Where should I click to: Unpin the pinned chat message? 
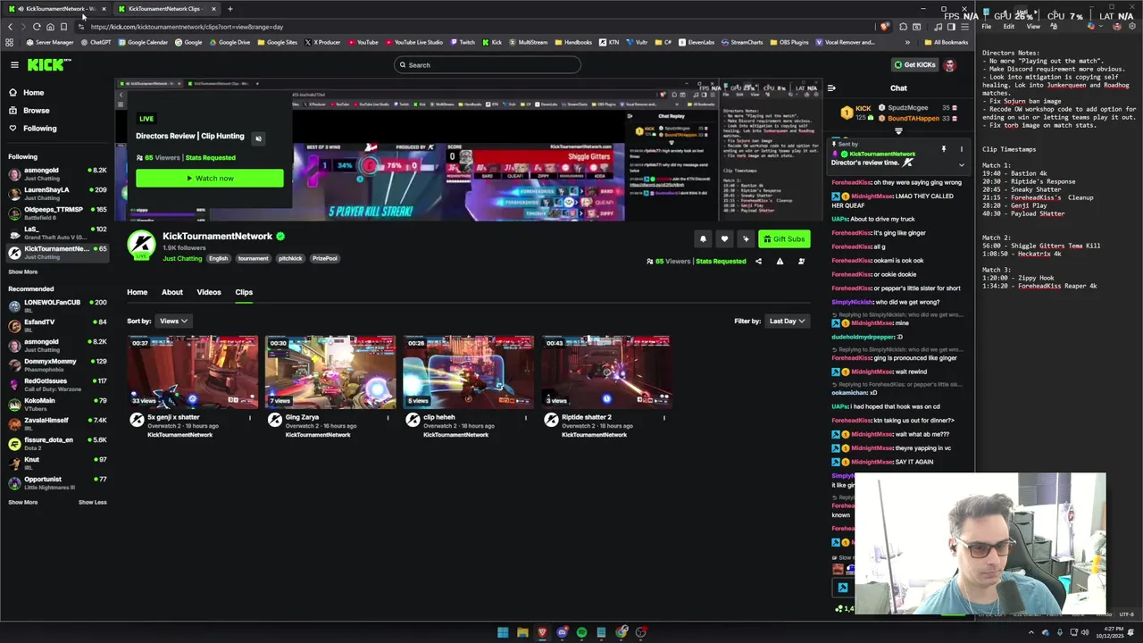pyautogui.click(x=943, y=149)
